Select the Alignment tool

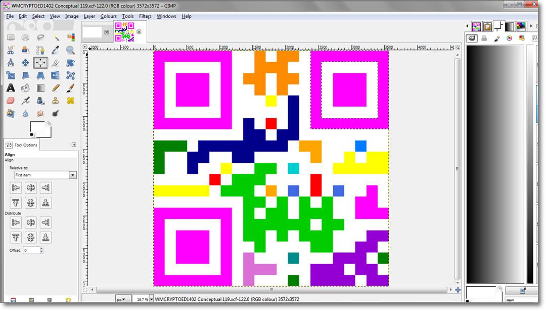pyautogui.click(x=40, y=63)
